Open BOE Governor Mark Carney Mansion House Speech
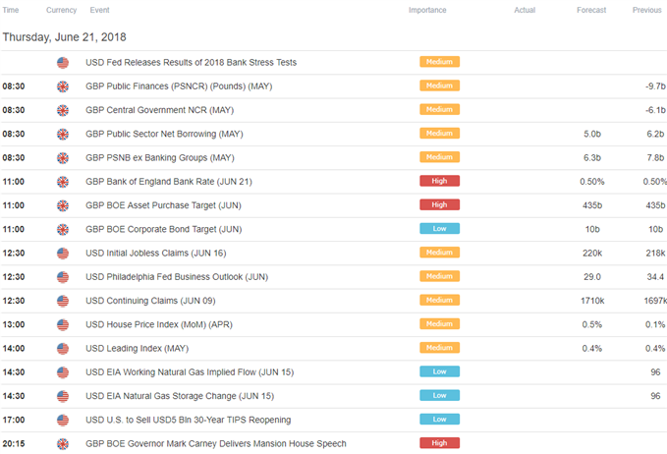Image resolution: width=667 pixels, height=454 pixels. coord(216,444)
